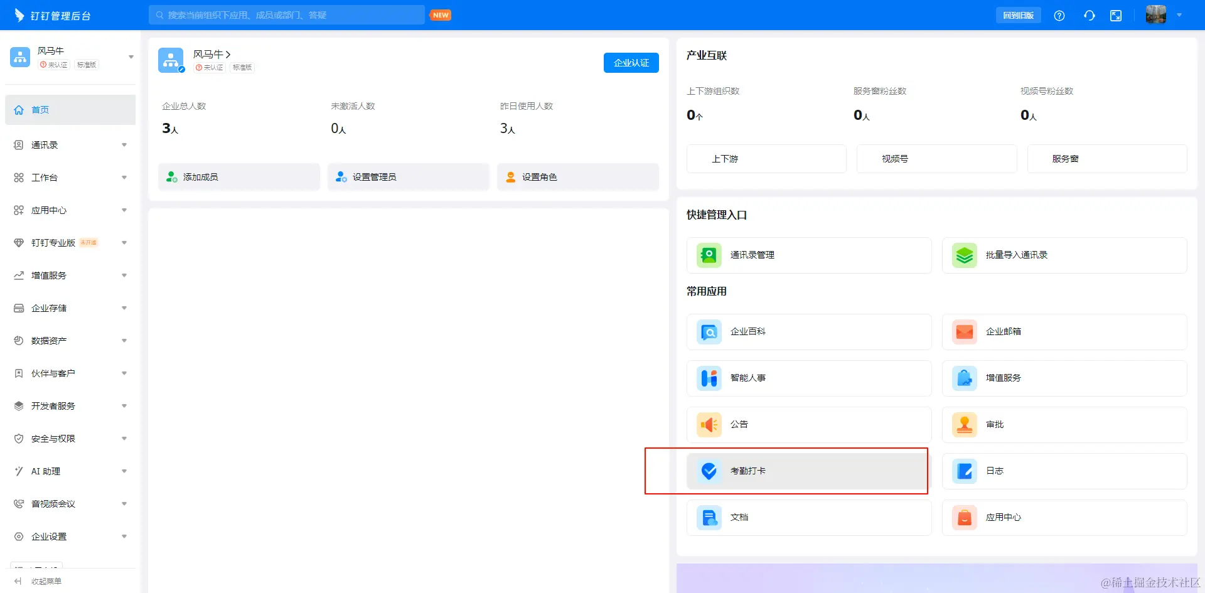Image resolution: width=1205 pixels, height=593 pixels.
Task: Go to 首页 in the sidebar
Action: [70, 110]
